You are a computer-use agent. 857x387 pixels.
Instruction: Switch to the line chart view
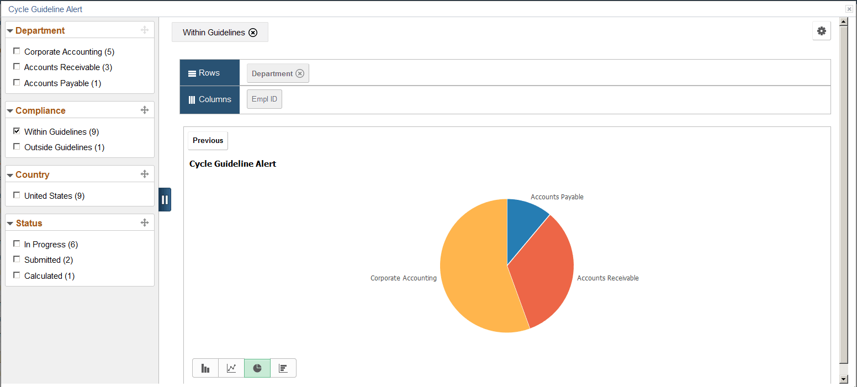click(231, 368)
